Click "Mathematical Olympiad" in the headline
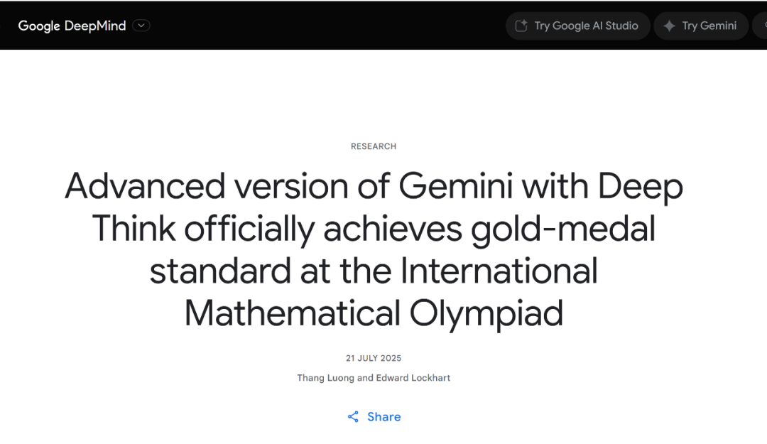 374,314
